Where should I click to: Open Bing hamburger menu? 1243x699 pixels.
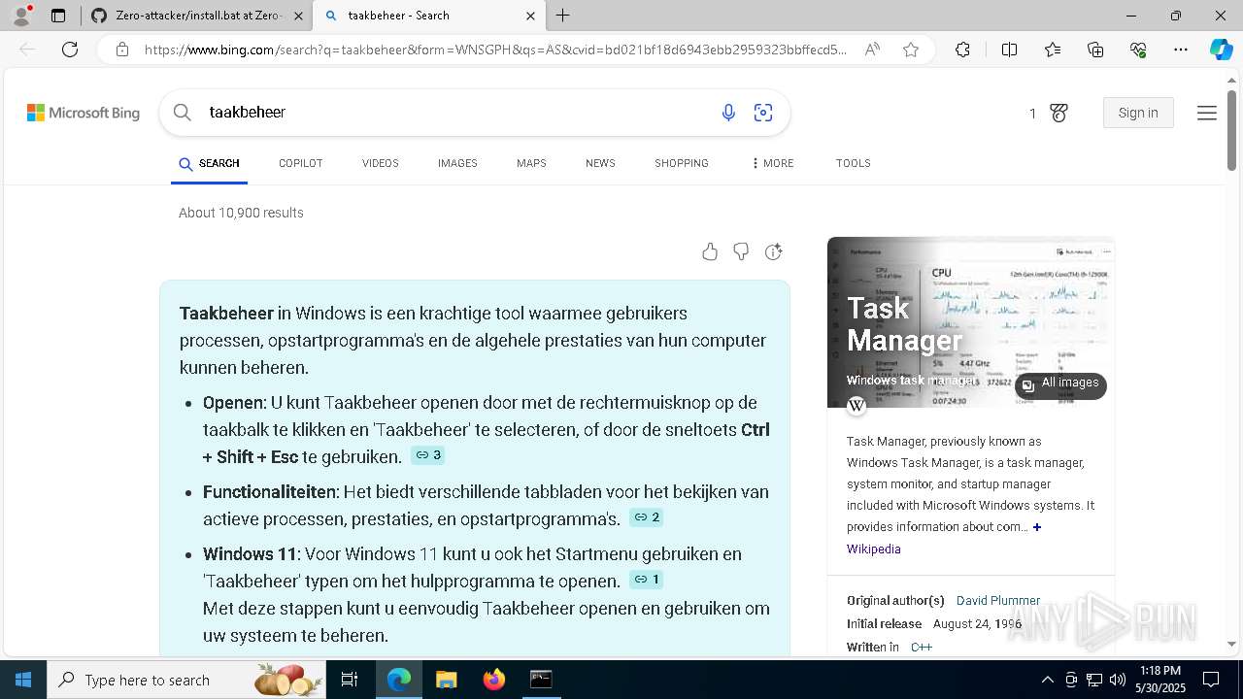pyautogui.click(x=1207, y=113)
